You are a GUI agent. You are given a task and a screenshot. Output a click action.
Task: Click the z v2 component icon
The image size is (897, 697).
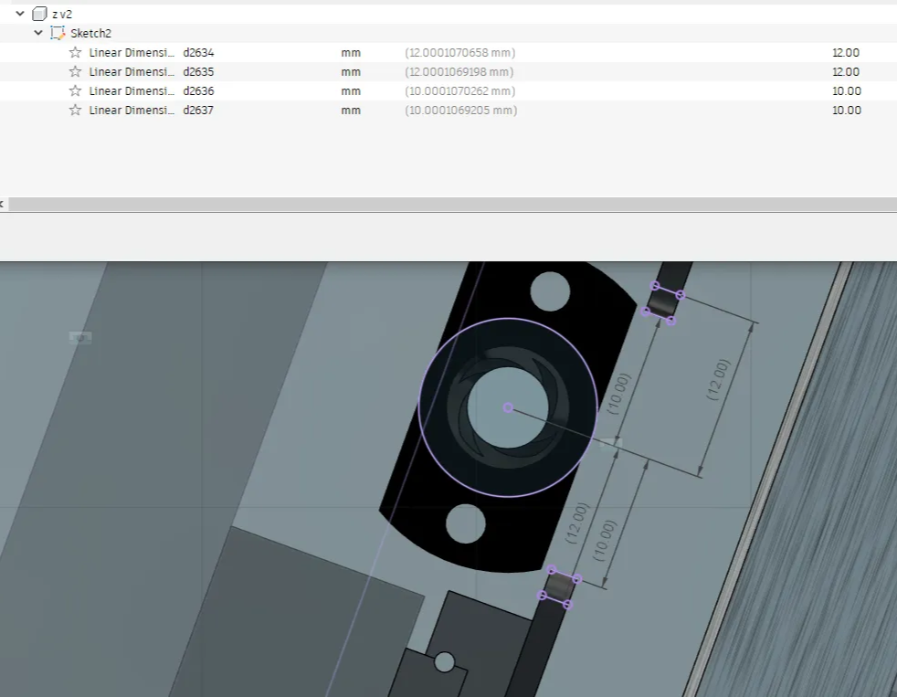(x=39, y=14)
